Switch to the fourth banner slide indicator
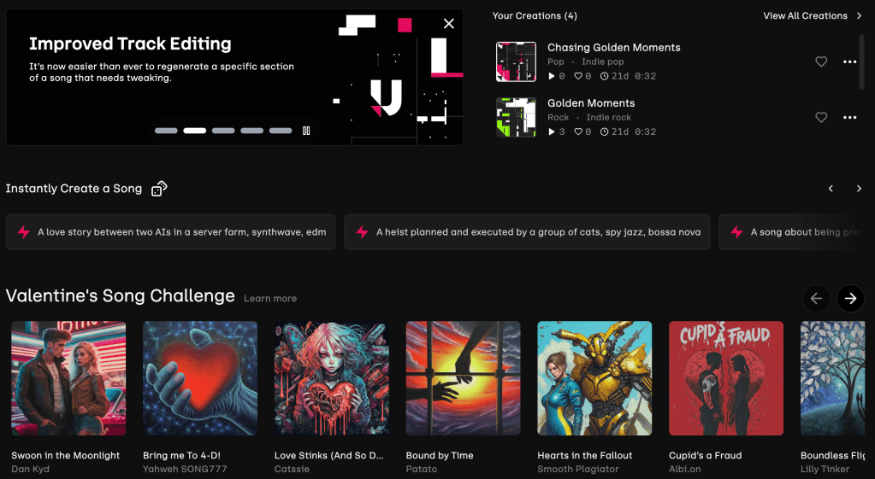Viewport: 875px width, 479px height. [x=251, y=131]
